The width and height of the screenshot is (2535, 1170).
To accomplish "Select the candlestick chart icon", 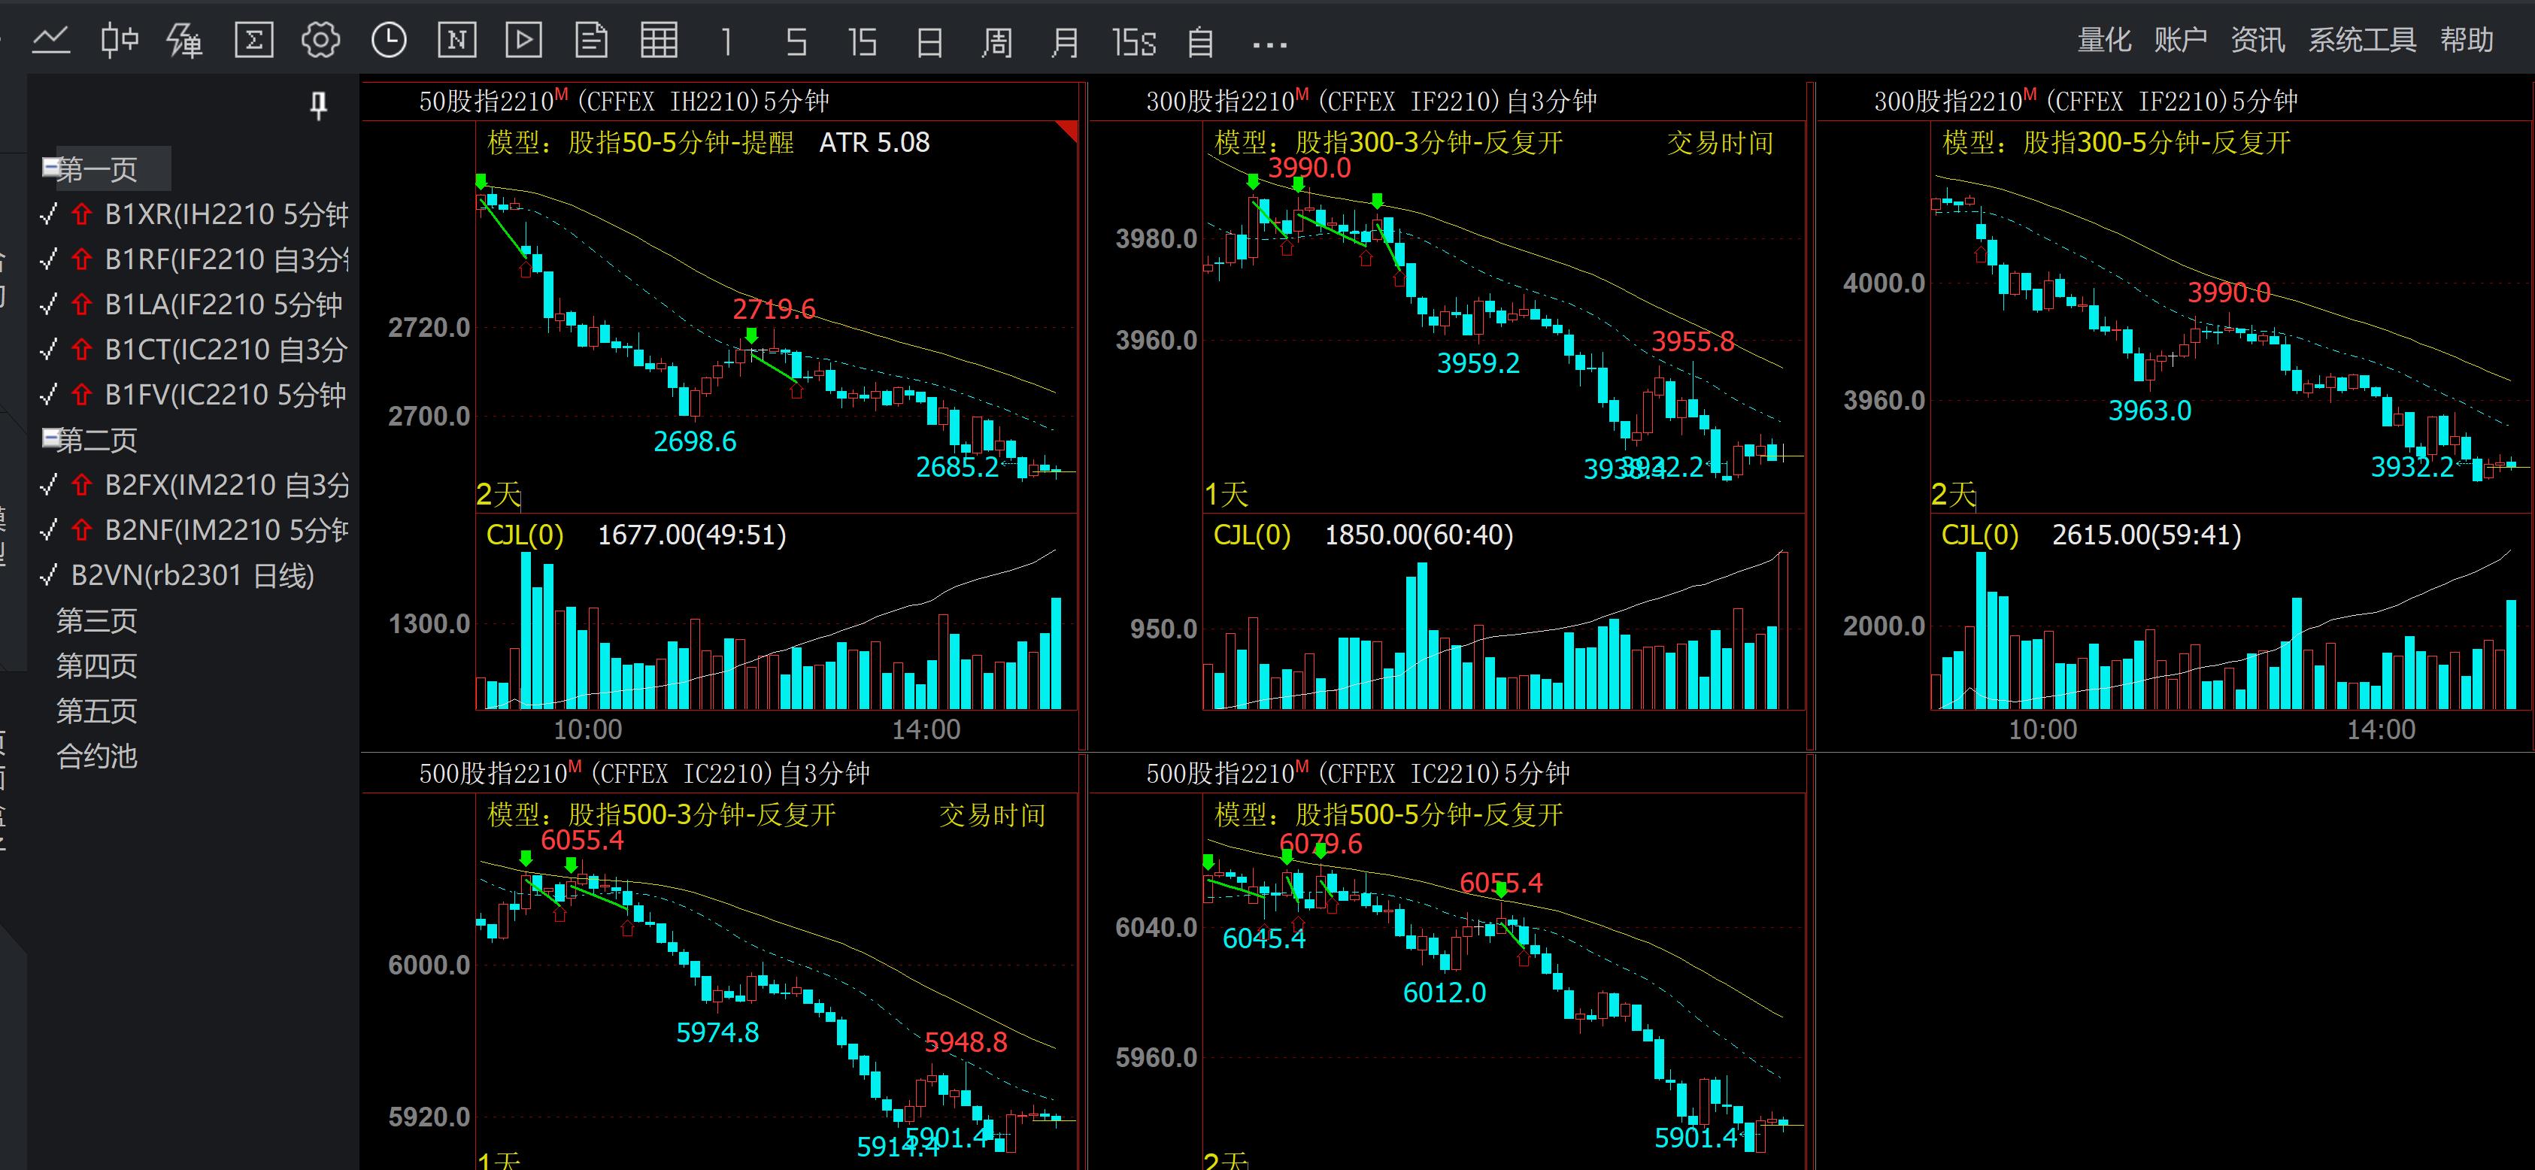I will (x=119, y=41).
